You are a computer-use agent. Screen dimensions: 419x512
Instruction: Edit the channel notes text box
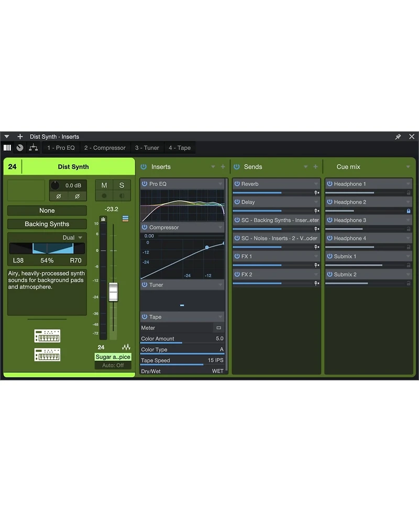pyautogui.click(x=47, y=292)
